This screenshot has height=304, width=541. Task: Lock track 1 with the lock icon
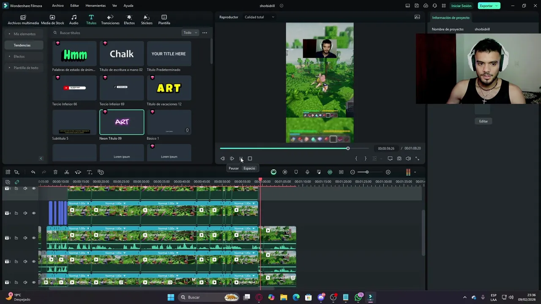(16, 282)
